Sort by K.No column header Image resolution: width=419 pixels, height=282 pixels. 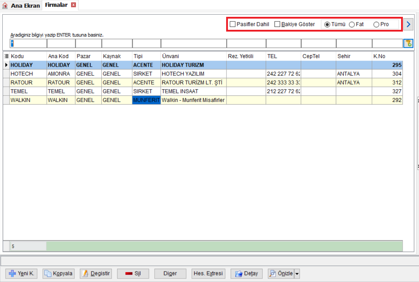click(387, 56)
